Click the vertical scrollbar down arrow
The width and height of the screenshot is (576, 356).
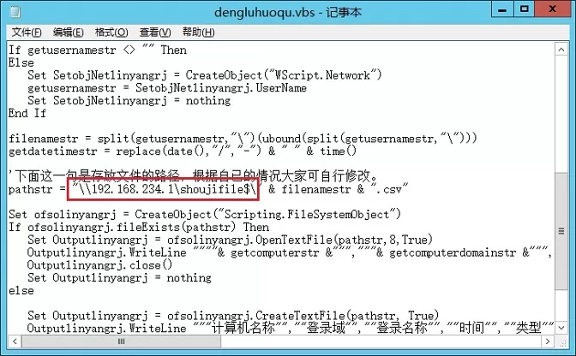click(561, 328)
